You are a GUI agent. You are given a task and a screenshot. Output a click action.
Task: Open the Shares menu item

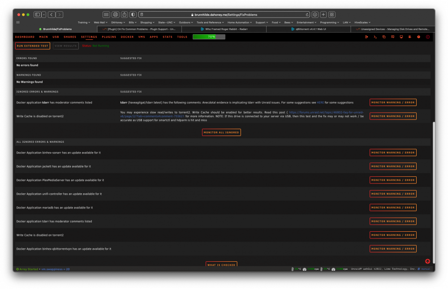pyautogui.click(x=70, y=37)
